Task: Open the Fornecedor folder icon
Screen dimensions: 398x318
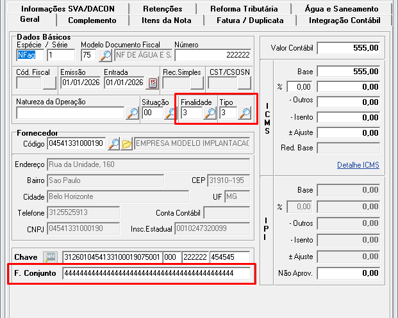Action: point(127,144)
